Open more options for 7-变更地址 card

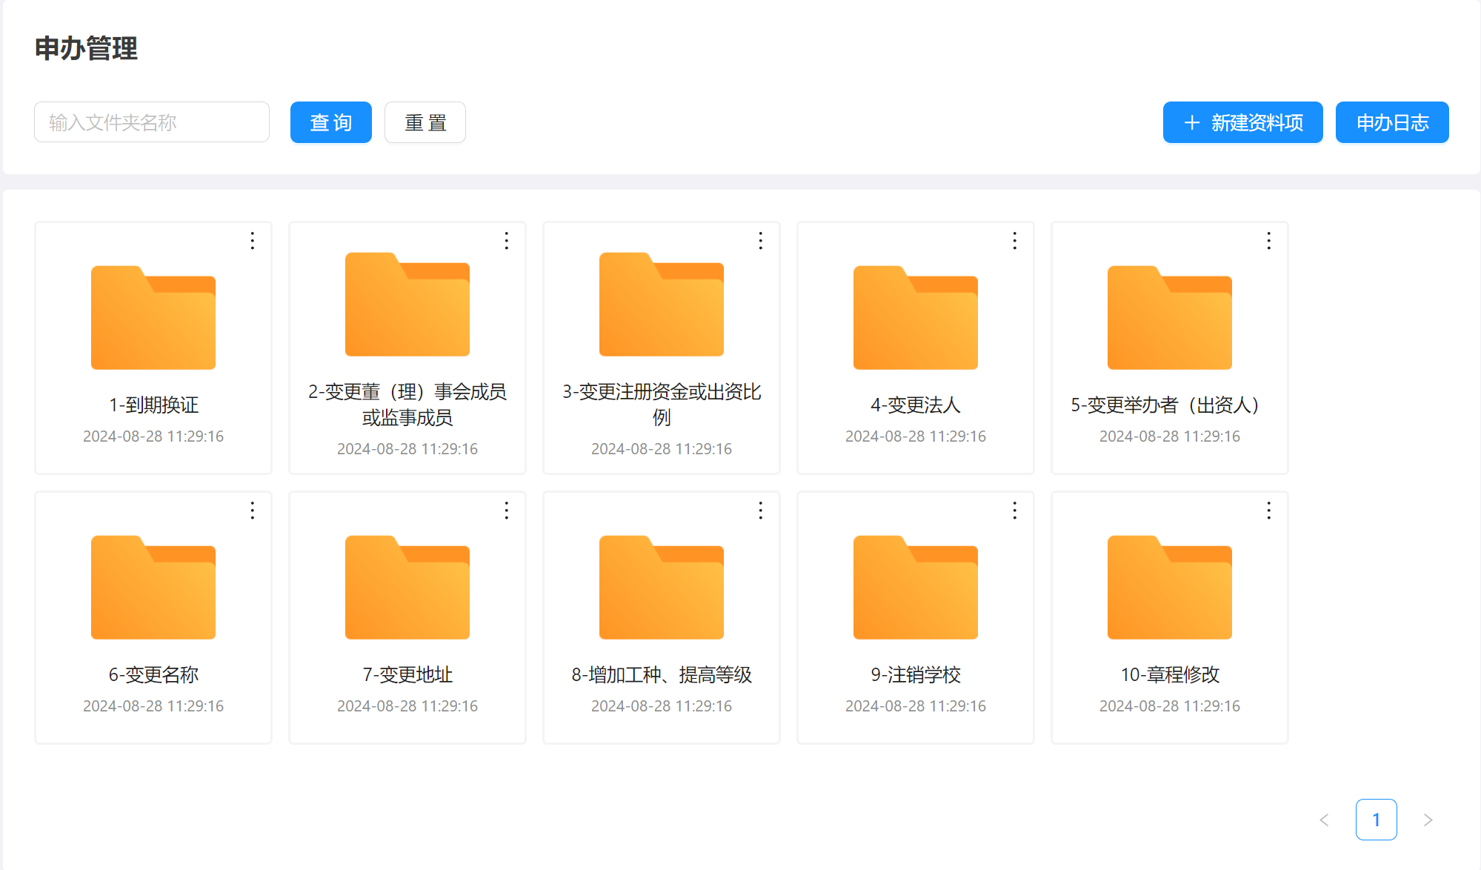(x=507, y=511)
